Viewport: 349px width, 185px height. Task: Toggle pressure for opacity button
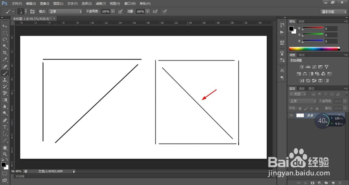coord(120,11)
